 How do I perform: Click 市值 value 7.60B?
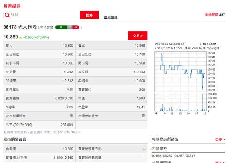pos(140,98)
